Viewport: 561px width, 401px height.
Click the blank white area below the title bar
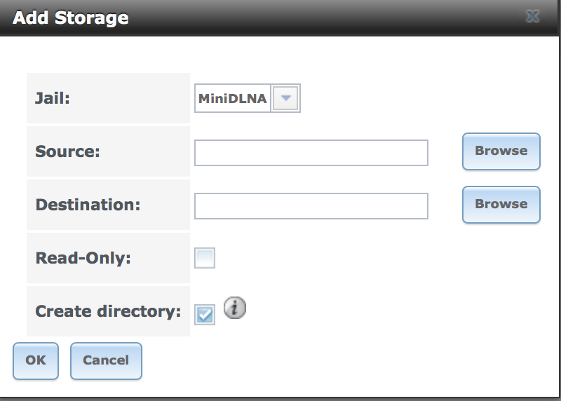pyautogui.click(x=279, y=54)
